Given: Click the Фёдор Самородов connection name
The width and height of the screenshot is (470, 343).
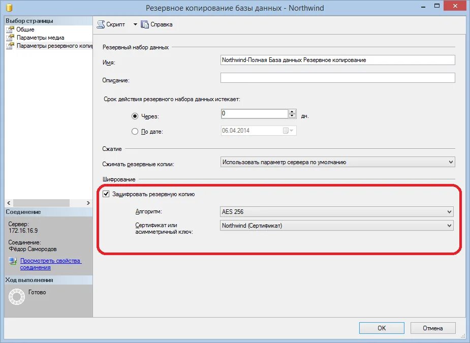Looking at the screenshot, I should click(x=33, y=249).
